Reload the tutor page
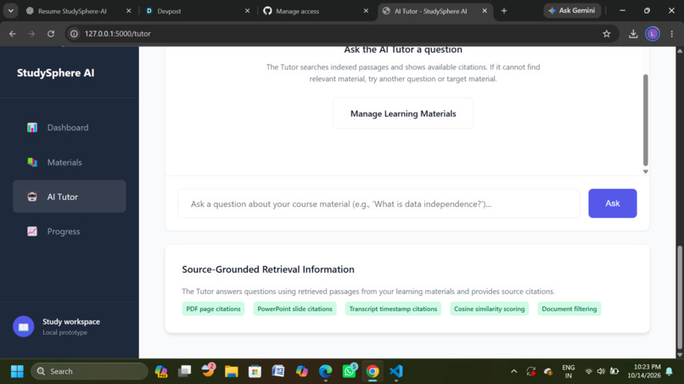The image size is (684, 384). 51,34
